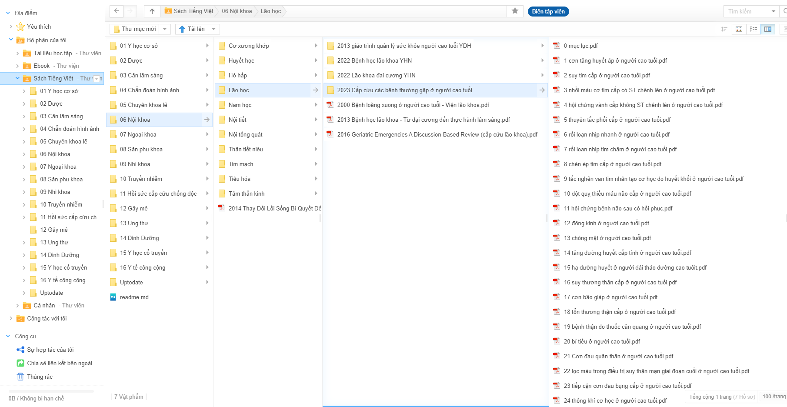Viewport: 787px width, 407px height.
Task: Add current folder to favorites with star
Action: pos(515,11)
